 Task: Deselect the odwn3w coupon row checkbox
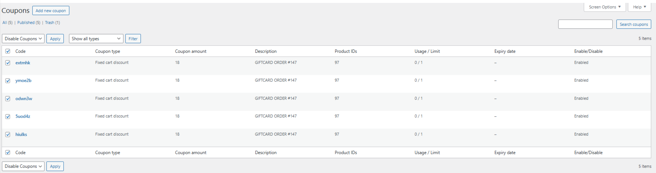click(8, 99)
